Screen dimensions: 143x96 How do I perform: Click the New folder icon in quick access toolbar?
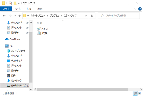pyautogui.click(x=15, y=3)
